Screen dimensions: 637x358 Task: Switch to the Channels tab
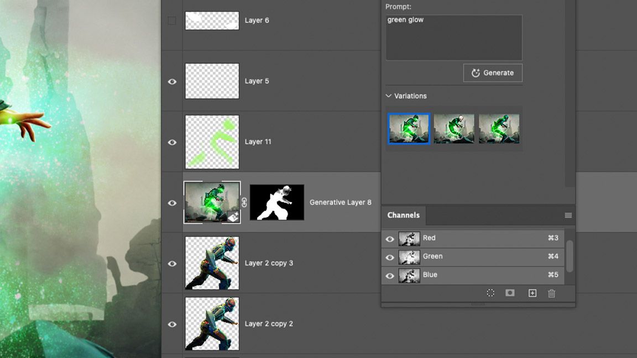404,215
